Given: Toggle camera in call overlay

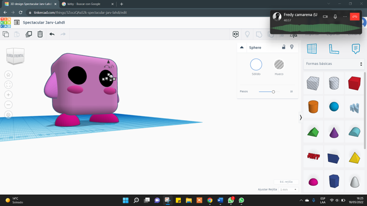Looking at the screenshot, I should tap(325, 17).
